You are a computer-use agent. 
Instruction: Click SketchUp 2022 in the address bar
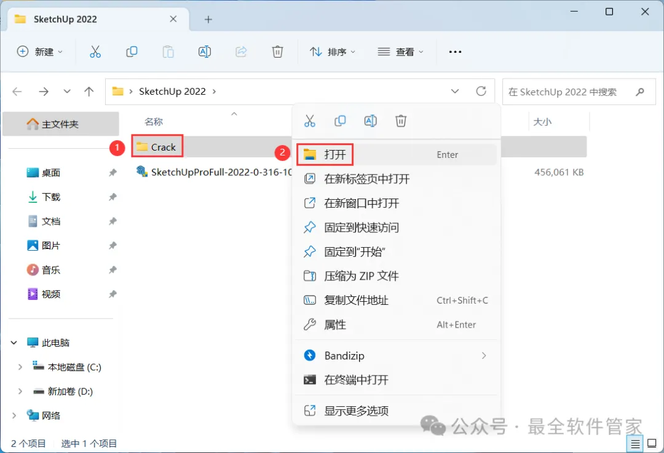coord(172,92)
